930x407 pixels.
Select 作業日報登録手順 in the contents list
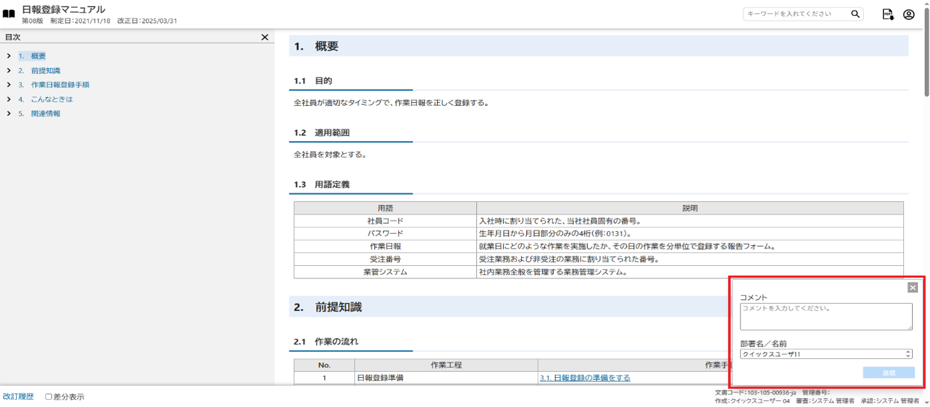60,85
